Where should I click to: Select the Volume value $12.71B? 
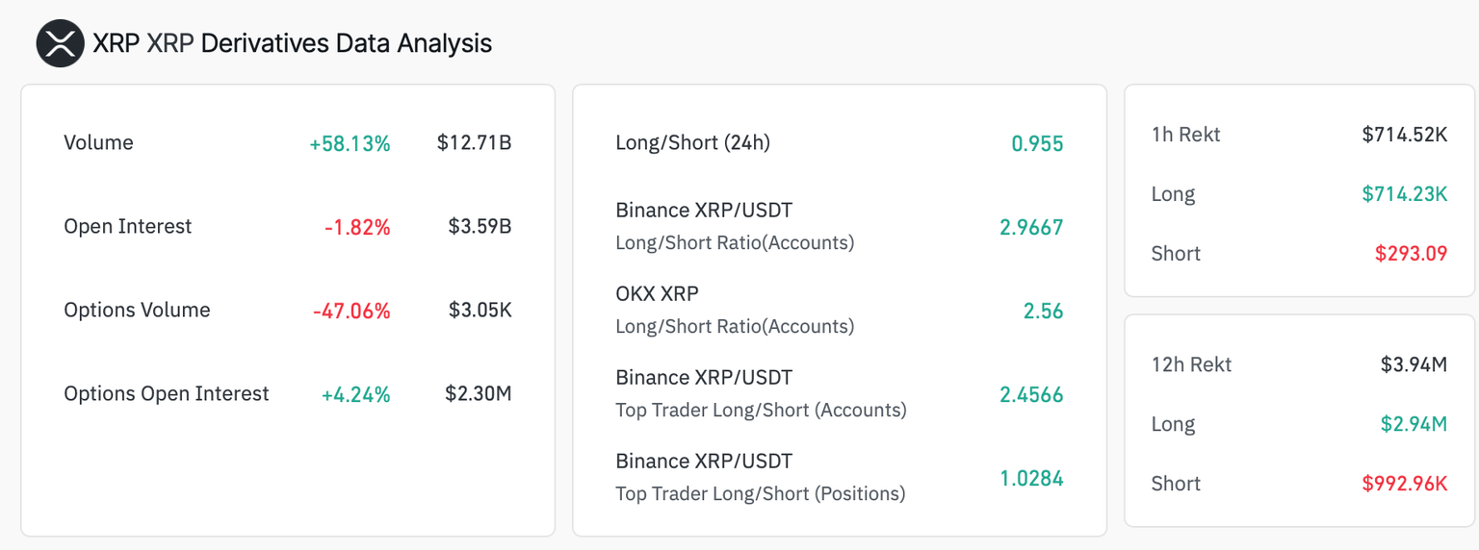474,143
